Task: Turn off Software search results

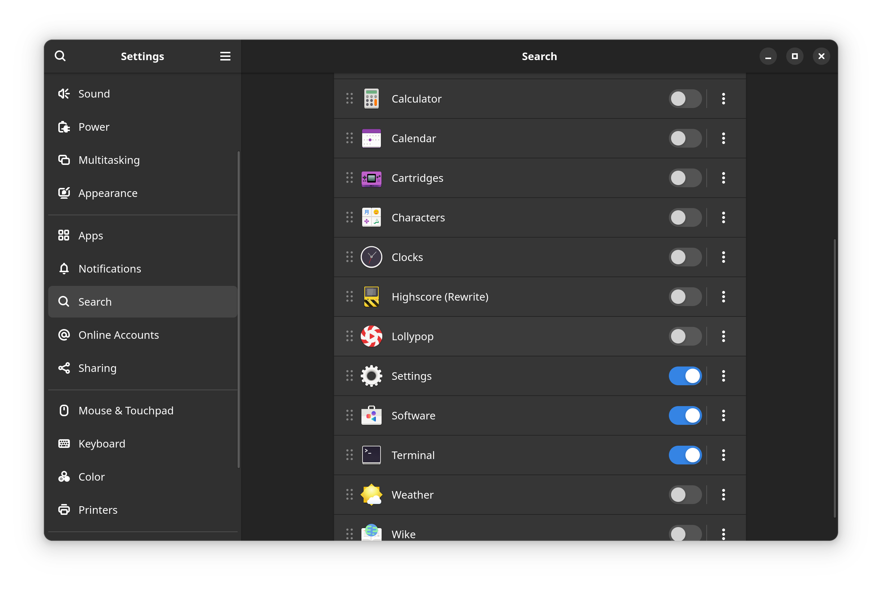Action: tap(685, 415)
